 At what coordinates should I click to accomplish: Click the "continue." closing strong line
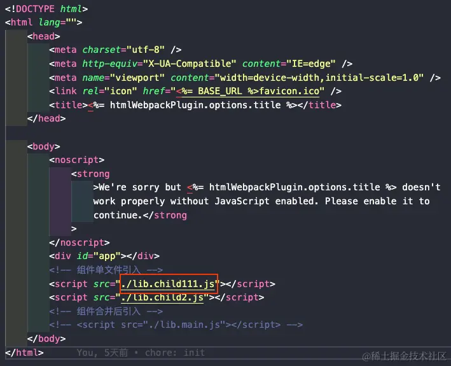point(140,215)
